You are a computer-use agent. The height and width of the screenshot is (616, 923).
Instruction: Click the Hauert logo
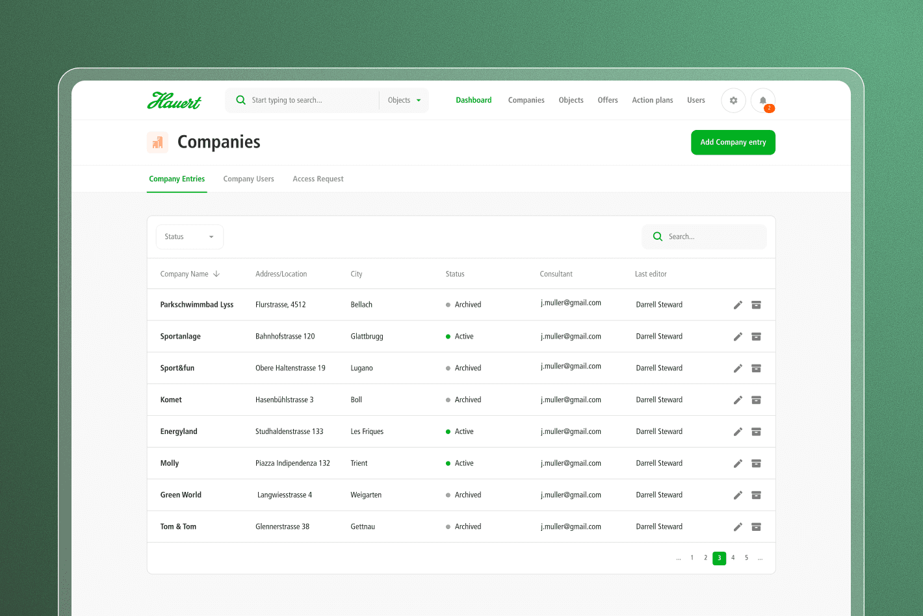click(x=174, y=101)
